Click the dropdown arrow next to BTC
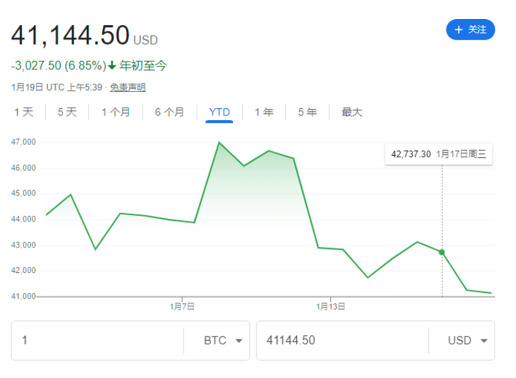Screen dimensions: 516x378 point(239,341)
